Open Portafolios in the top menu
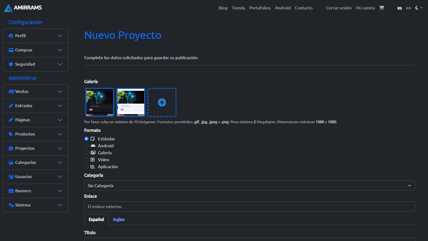 pos(260,8)
